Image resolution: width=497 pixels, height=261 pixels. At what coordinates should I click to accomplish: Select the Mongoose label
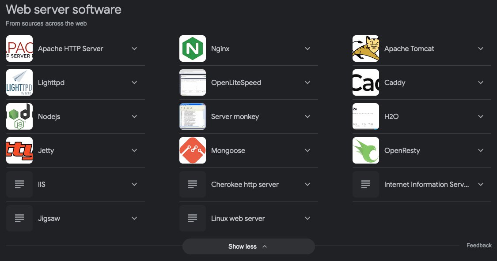click(228, 151)
